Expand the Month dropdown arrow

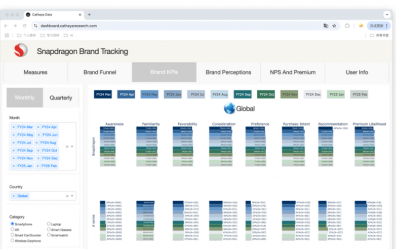point(72,147)
